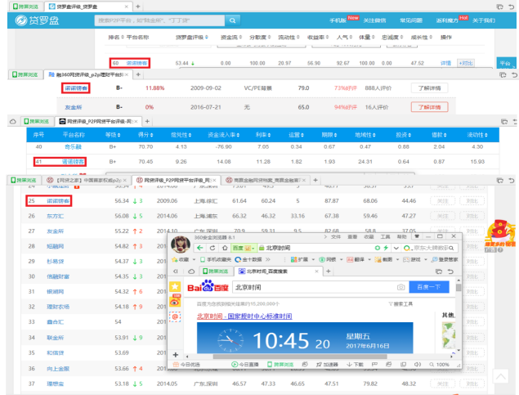The width and height of the screenshot is (519, 395).
Task: Open 东方汇 platform link in row 26
Action: (x=55, y=216)
